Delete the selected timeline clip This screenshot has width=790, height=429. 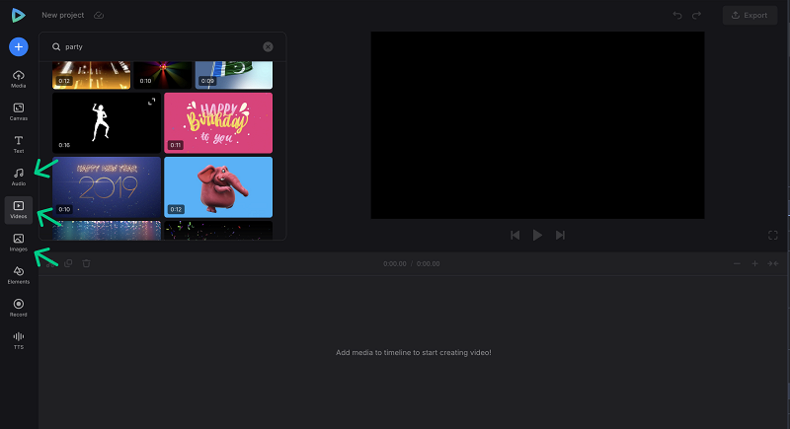pyautogui.click(x=86, y=263)
